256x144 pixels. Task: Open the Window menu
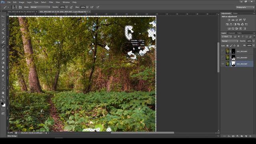66,2
